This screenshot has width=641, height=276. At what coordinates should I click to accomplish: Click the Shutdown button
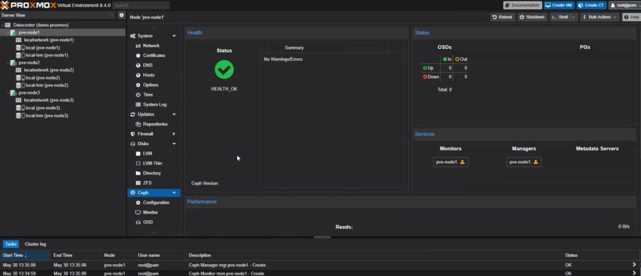coord(532,17)
